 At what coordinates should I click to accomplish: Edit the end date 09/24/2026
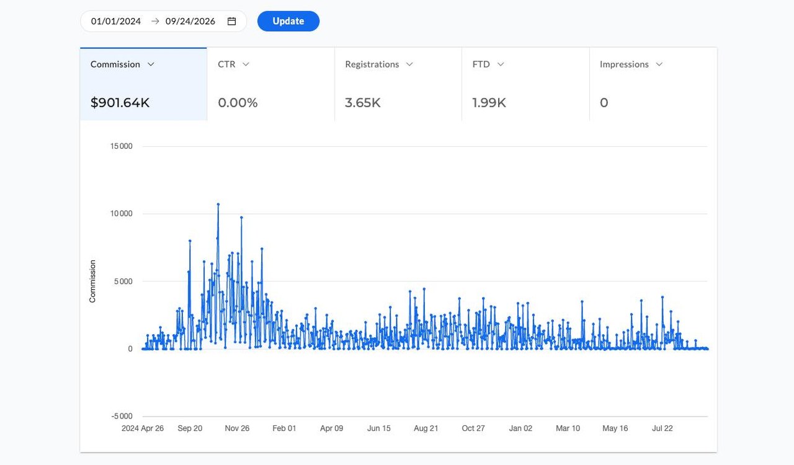(x=190, y=21)
